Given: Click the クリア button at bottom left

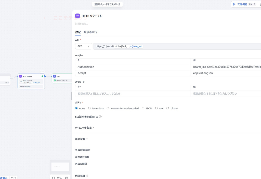Looking at the screenshot, I should [x=14, y=178].
